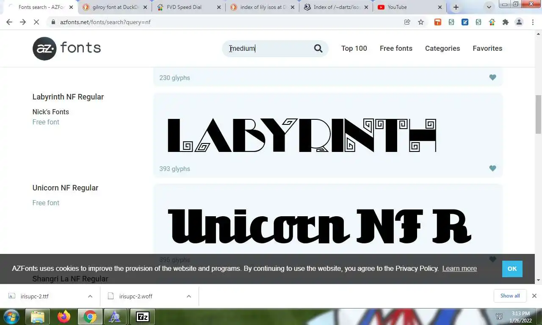
Task: Open Favorites menu item
Action: click(487, 48)
